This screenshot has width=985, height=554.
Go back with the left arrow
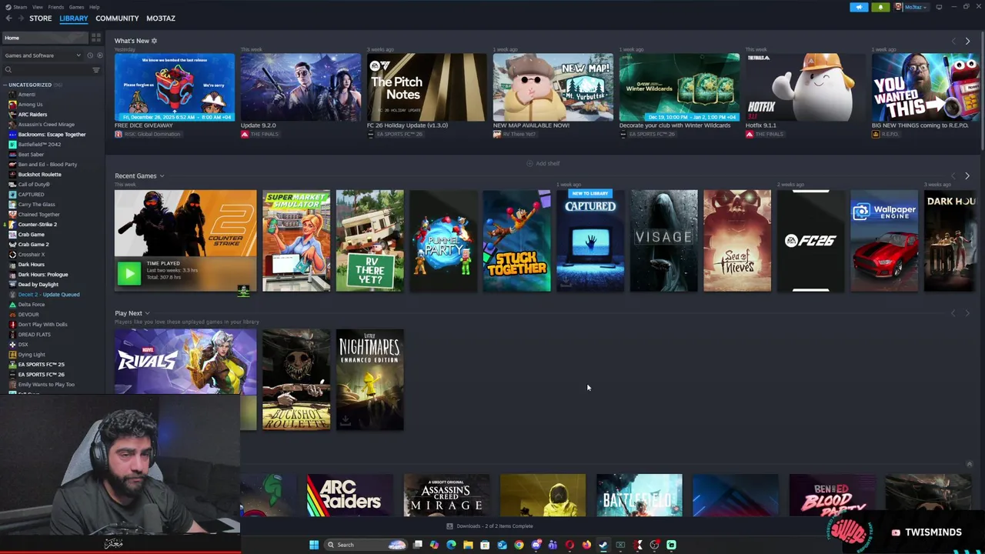9,18
